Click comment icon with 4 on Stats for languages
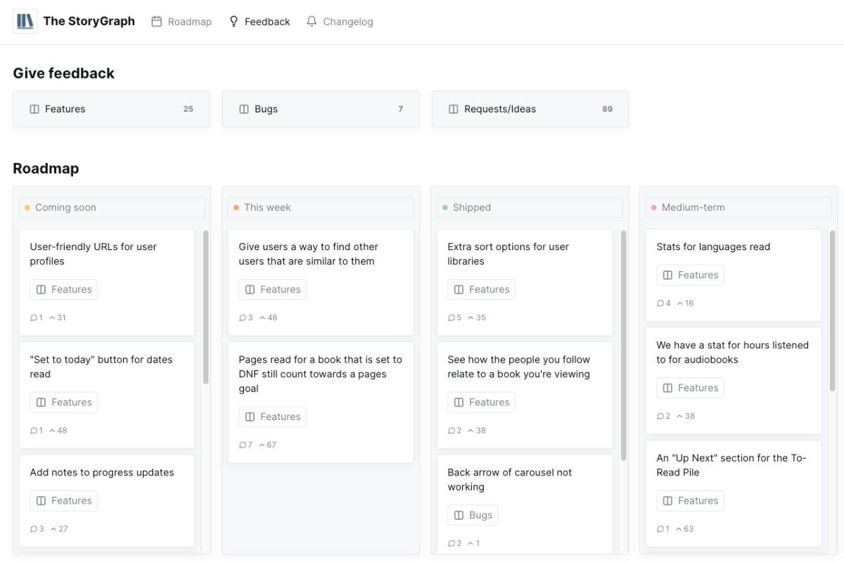 tap(660, 303)
